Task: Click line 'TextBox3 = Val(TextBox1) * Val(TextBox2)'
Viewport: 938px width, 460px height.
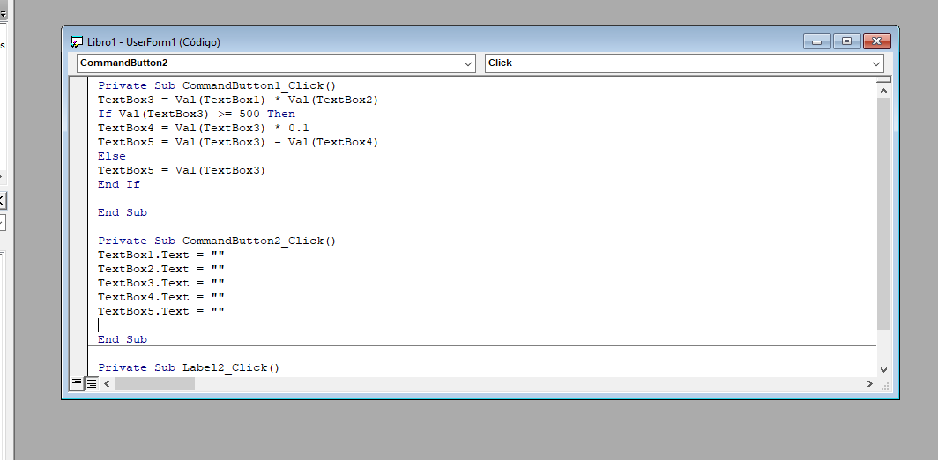Action: pyautogui.click(x=238, y=100)
